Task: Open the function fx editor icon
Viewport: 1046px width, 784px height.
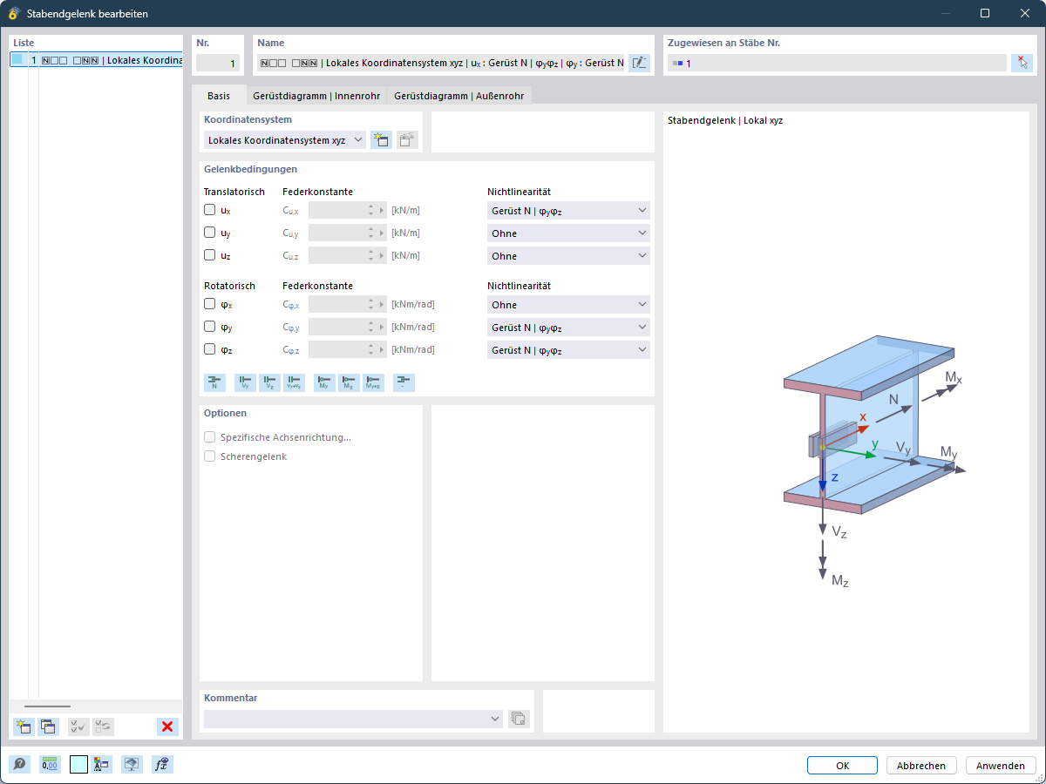Action: pyautogui.click(x=162, y=764)
